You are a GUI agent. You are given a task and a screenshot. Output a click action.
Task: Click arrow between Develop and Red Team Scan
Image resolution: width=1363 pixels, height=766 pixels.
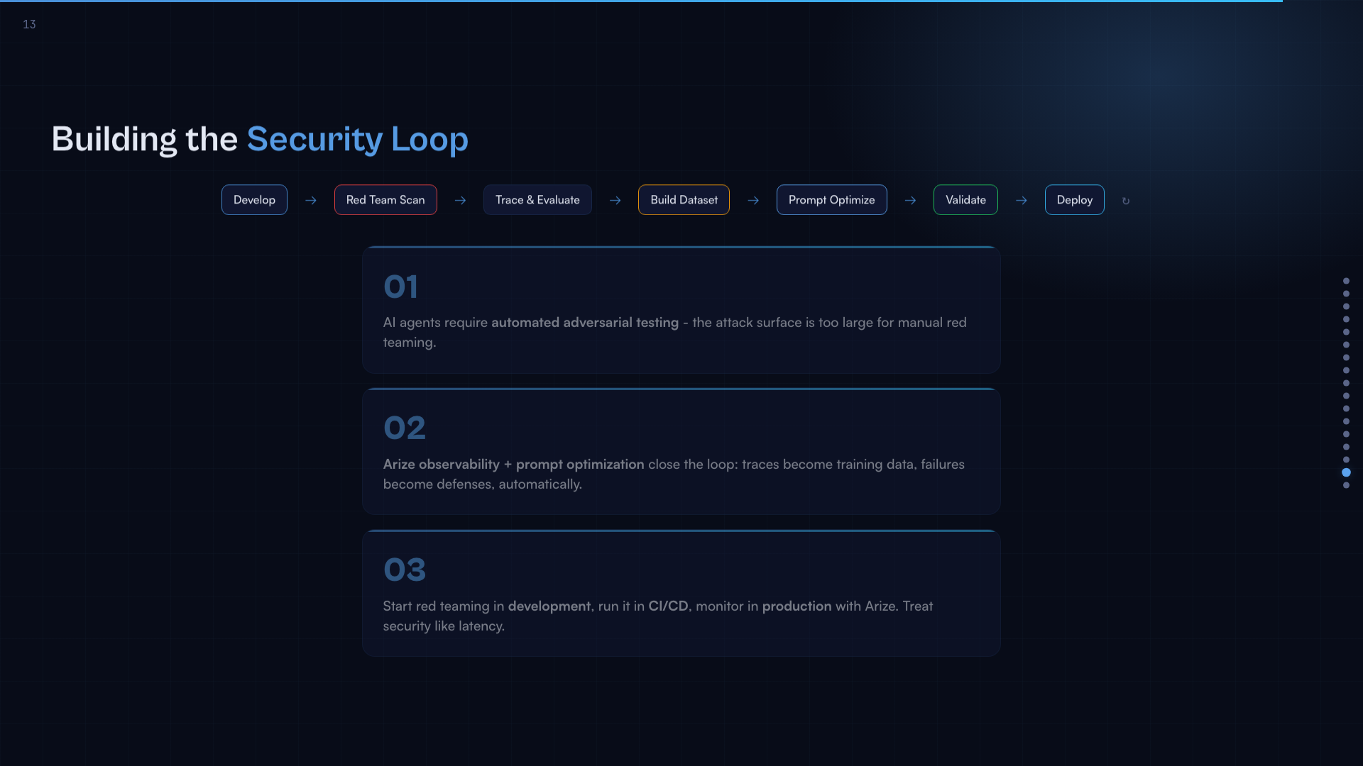click(x=311, y=201)
